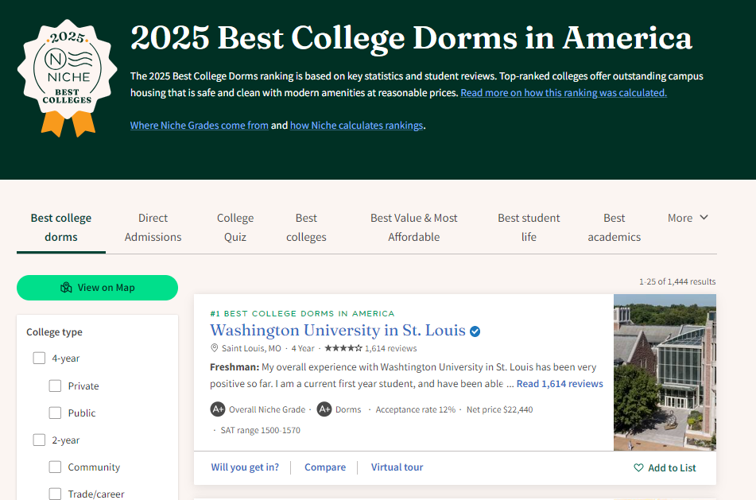Viewport: 756px width, 500px height.
Task: Switch to Best student life tab
Action: coord(529,227)
